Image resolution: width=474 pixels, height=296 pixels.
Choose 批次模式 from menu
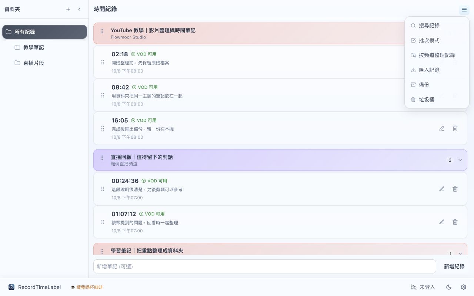[437, 40]
